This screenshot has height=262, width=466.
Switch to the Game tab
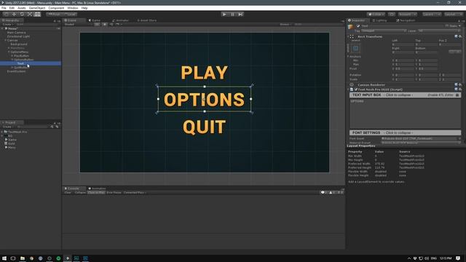[x=95, y=20]
